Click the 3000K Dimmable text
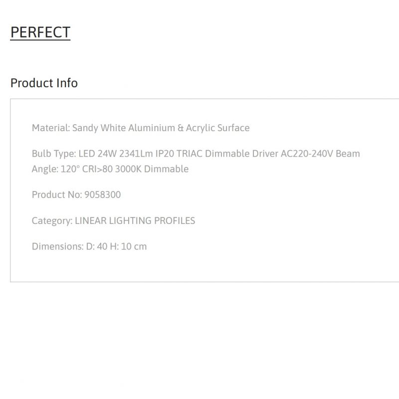The height and width of the screenshot is (399, 399). pyautogui.click(x=152, y=169)
